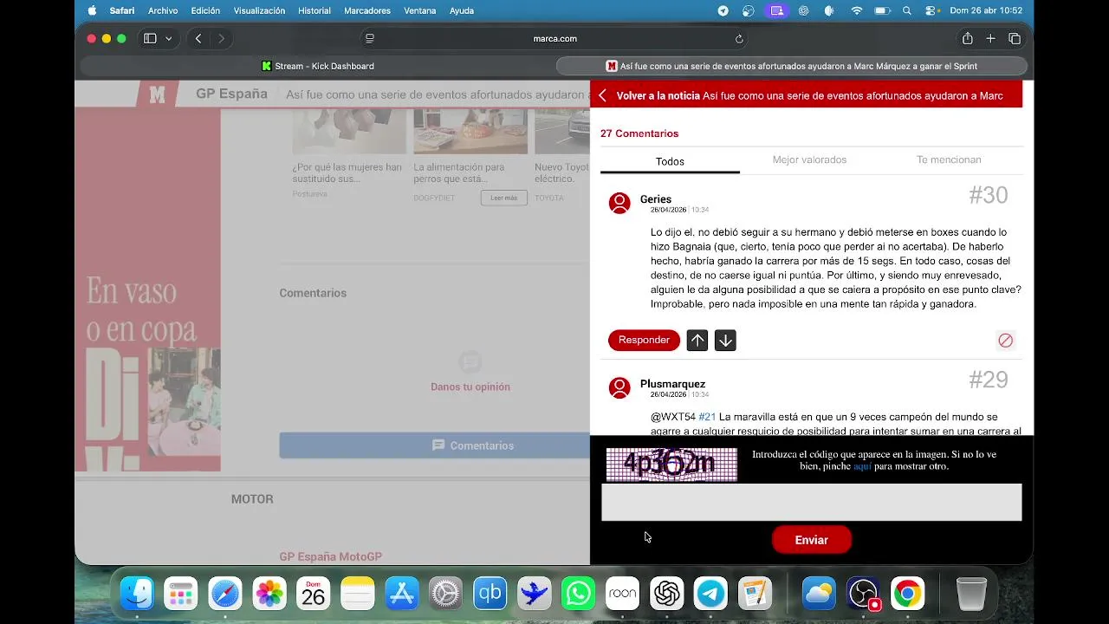Reload the marca.com page

[739, 38]
